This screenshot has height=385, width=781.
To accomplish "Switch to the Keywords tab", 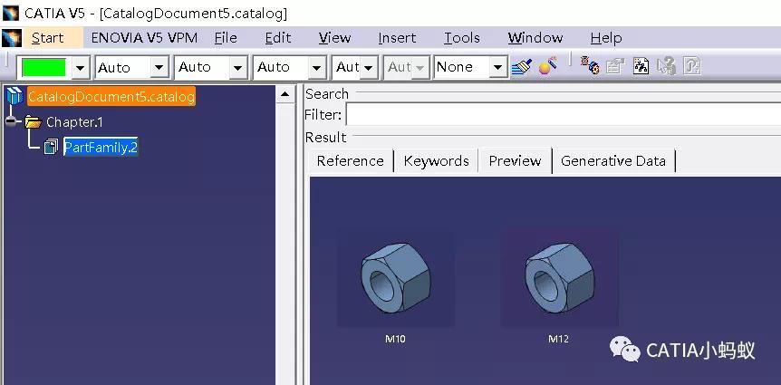I will (437, 161).
